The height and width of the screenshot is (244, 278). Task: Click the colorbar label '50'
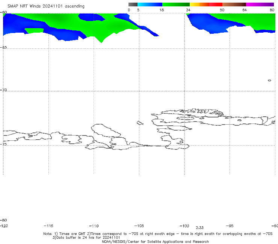(222, 10)
